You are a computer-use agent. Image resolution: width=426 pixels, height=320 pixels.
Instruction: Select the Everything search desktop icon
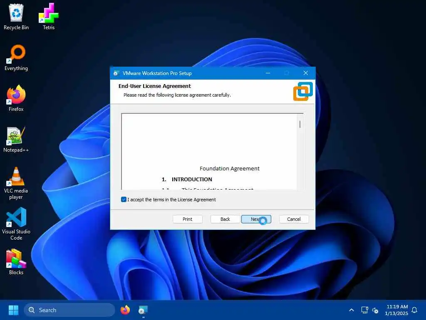[x=16, y=57]
